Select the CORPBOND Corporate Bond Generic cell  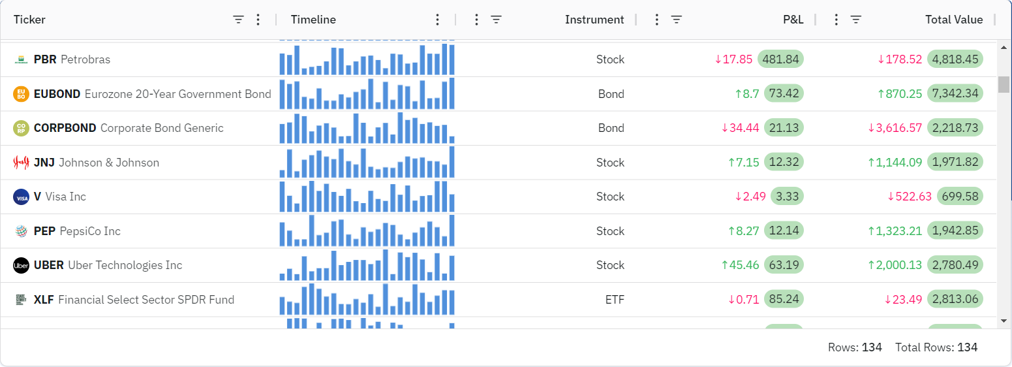tap(138, 128)
